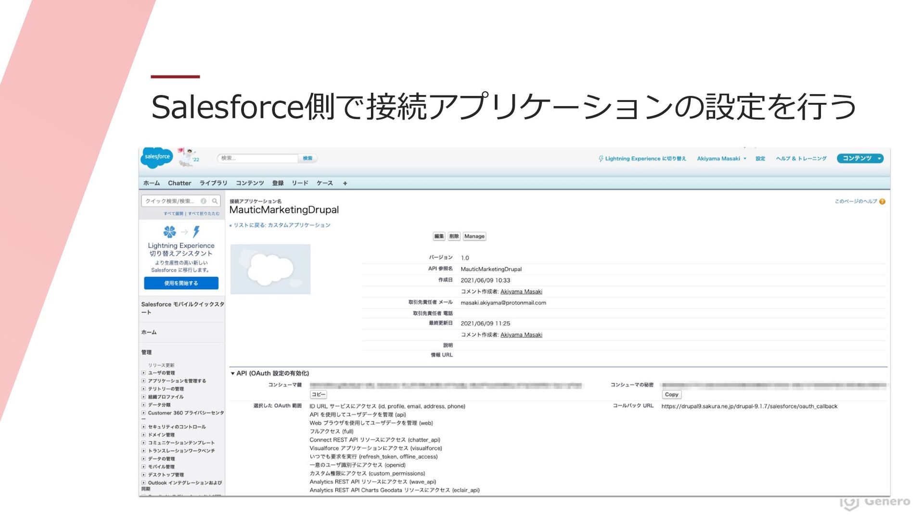Screen dimensions: 924x519
Task: Click すべて展開 link
Action: [x=173, y=214]
